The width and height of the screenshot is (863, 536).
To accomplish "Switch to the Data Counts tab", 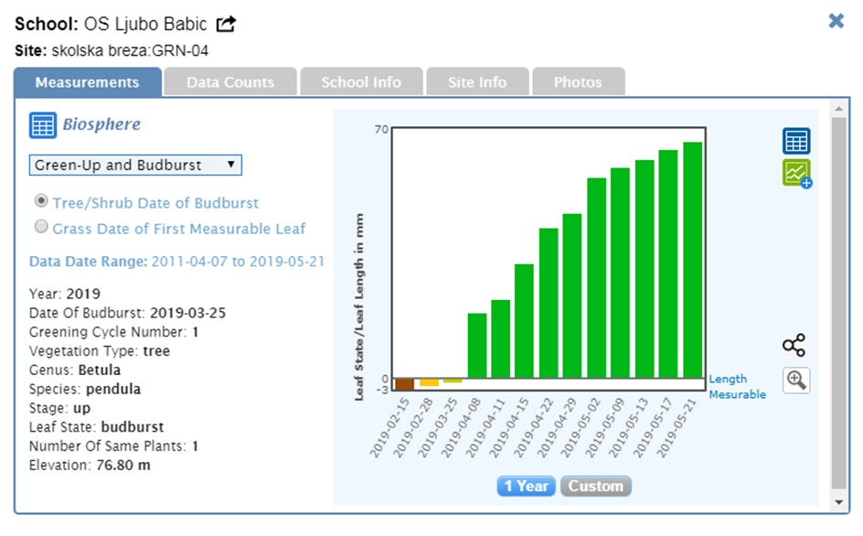I will coord(230,82).
